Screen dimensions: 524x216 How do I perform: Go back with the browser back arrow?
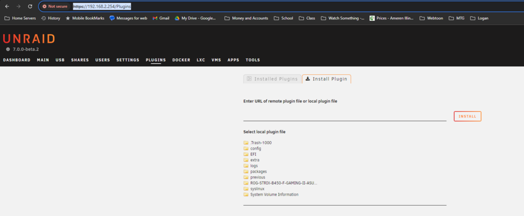tap(7, 6)
